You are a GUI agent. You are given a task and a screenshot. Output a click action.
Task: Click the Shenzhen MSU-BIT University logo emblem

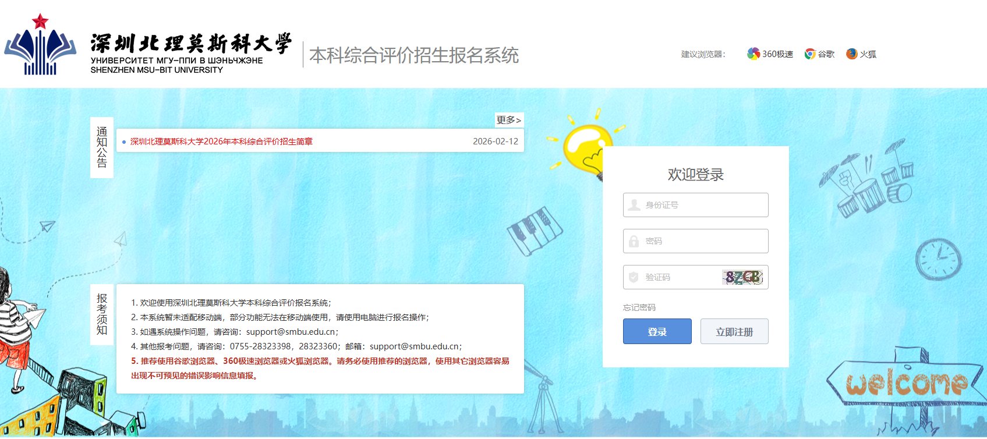pos(40,45)
